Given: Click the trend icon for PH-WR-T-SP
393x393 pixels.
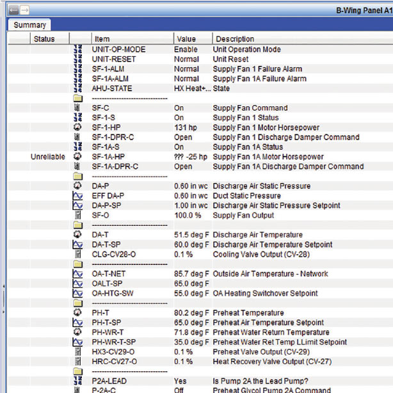Looking at the screenshot, I should click(77, 342).
